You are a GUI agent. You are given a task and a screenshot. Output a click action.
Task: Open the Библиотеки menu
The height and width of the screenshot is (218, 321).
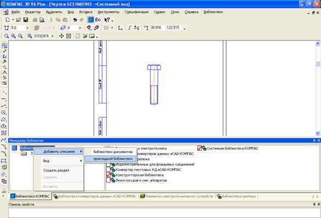(x=213, y=12)
